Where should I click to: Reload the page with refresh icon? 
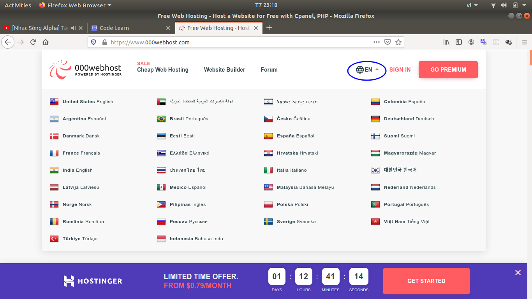[33, 42]
